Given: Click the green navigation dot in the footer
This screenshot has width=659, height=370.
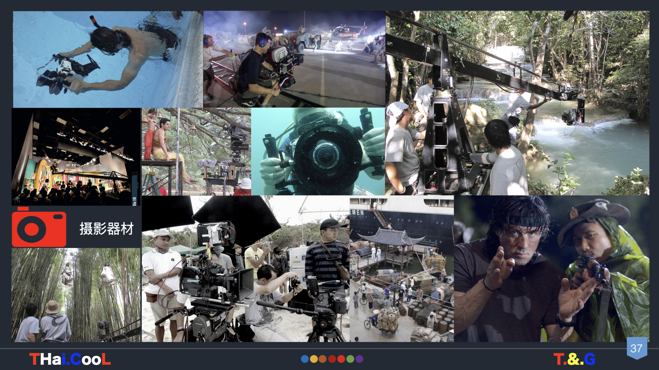Looking at the screenshot, I should coord(349,359).
